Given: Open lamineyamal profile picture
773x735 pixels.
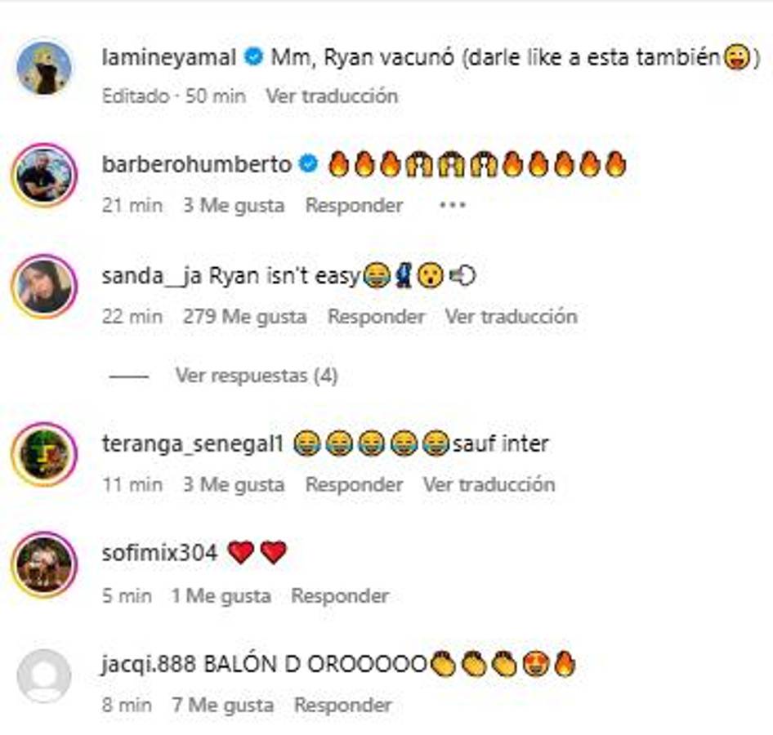Looking at the screenshot, I should 44,68.
